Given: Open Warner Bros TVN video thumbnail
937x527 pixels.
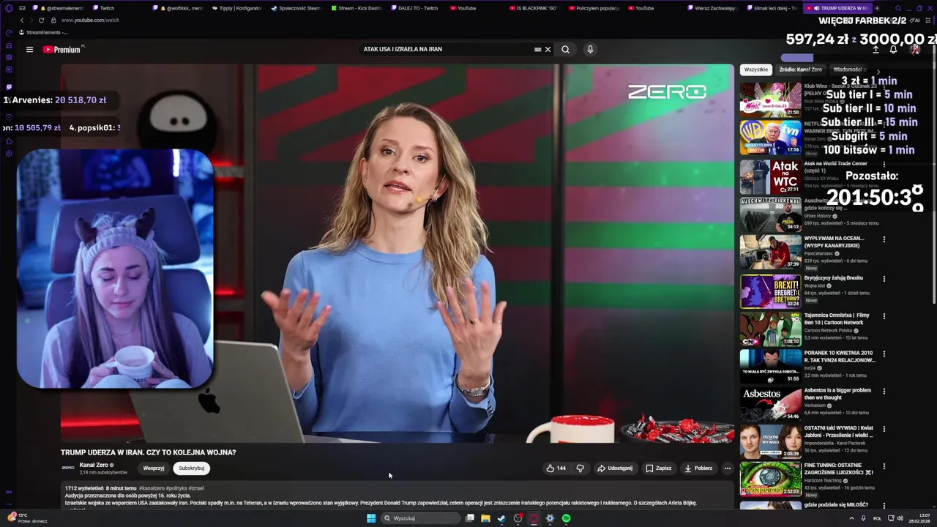Looking at the screenshot, I should 770,137.
